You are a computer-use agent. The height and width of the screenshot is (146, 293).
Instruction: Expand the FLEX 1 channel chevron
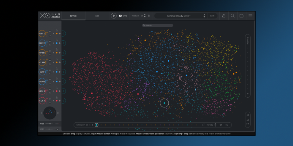(x=63, y=43)
